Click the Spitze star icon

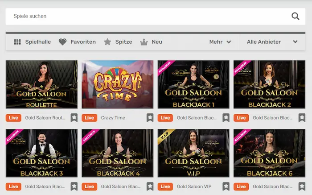pyautogui.click(x=107, y=42)
